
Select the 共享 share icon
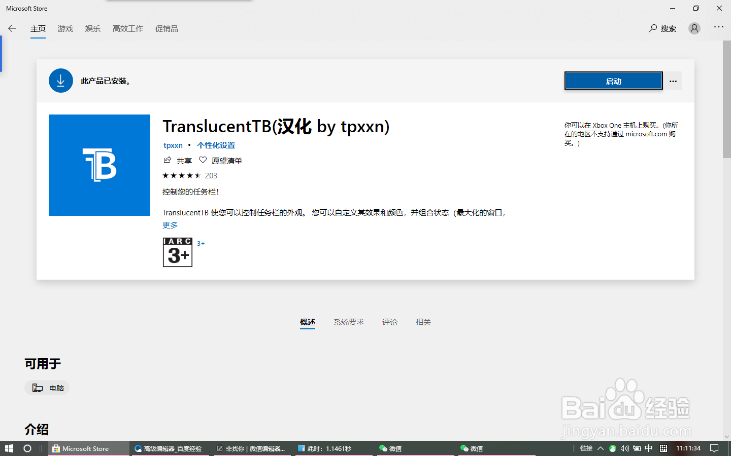(168, 160)
